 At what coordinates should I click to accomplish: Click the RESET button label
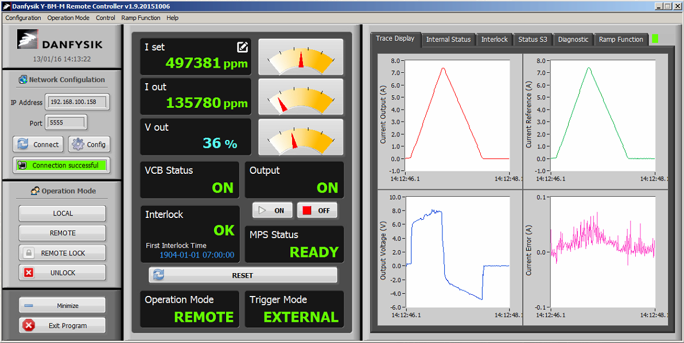tap(243, 275)
